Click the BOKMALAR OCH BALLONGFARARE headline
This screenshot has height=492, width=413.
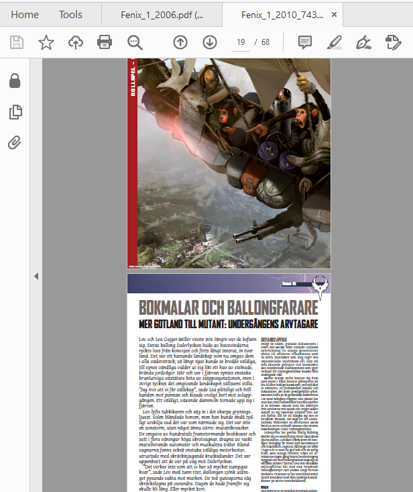pos(229,308)
